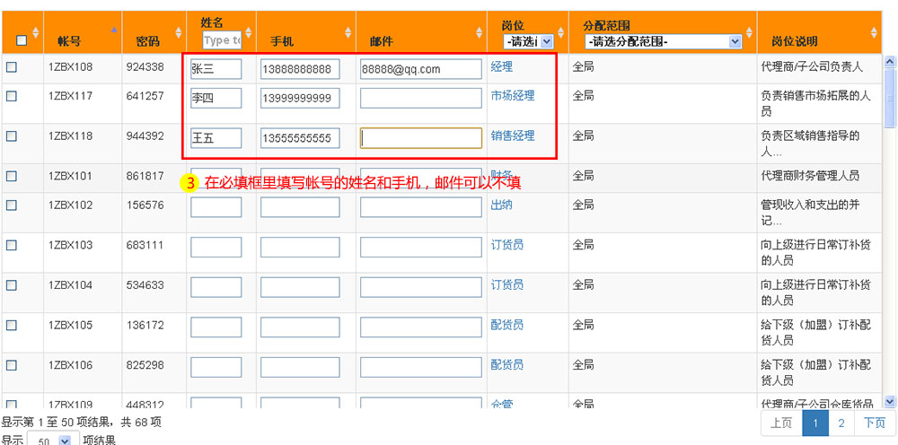Click name field containing 王五

(x=216, y=138)
